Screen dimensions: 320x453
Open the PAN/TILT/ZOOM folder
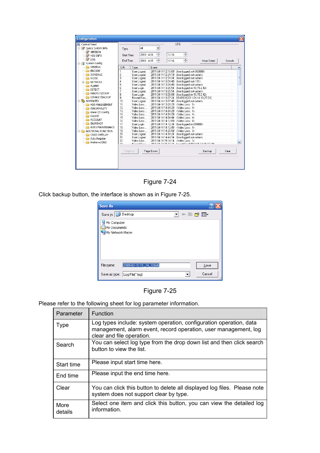100,93
